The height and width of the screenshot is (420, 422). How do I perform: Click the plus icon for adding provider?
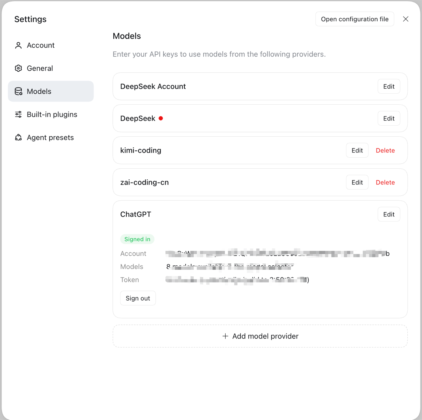pos(225,336)
